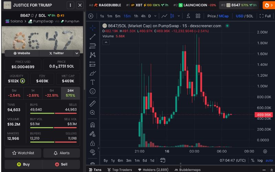Click the Sell button
Image resolution: width=275 pixels, height=172 pixels.
click(61, 164)
